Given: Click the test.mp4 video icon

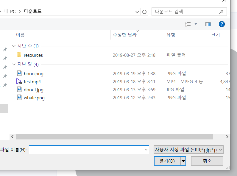Looking at the screenshot, I should [19, 81].
